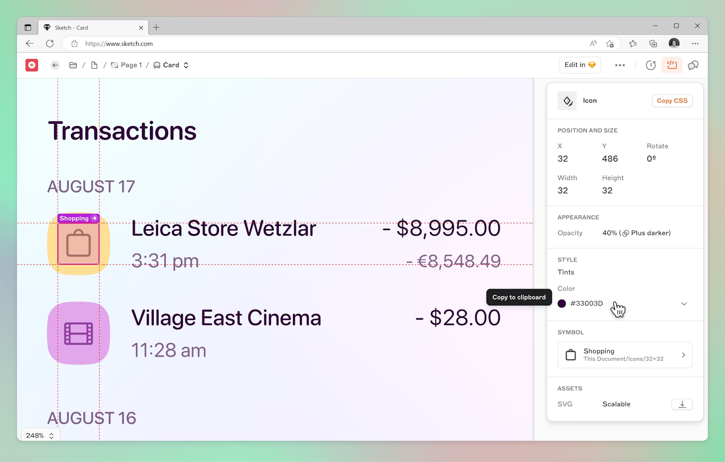Close the Sketch - Card tab
725x462 pixels.
[141, 28]
